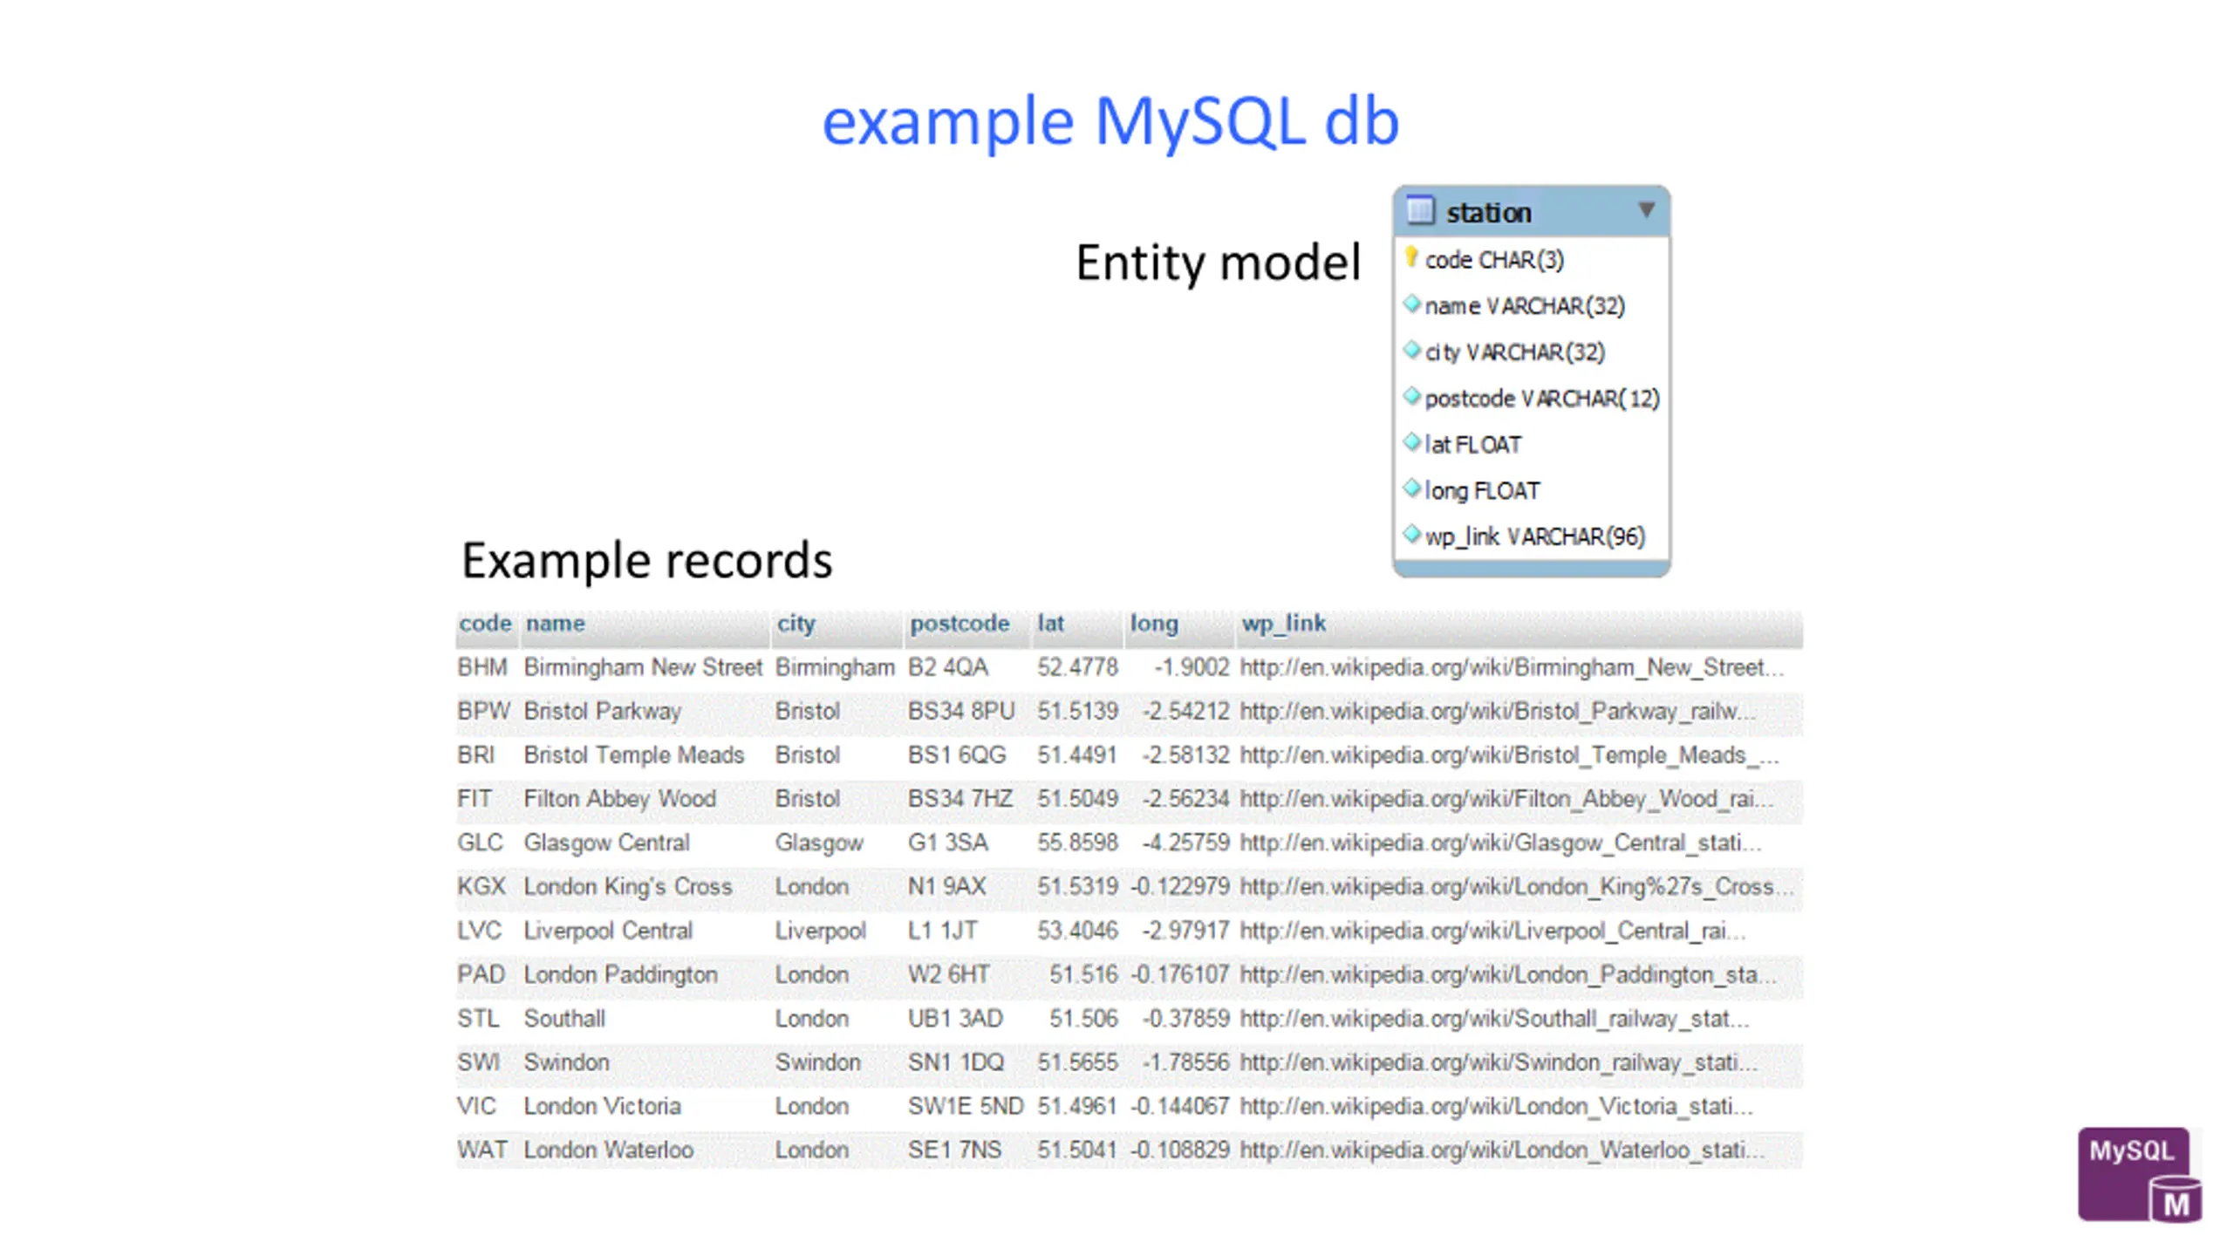Click the diamond icon beside long FLOAT

click(x=1411, y=489)
